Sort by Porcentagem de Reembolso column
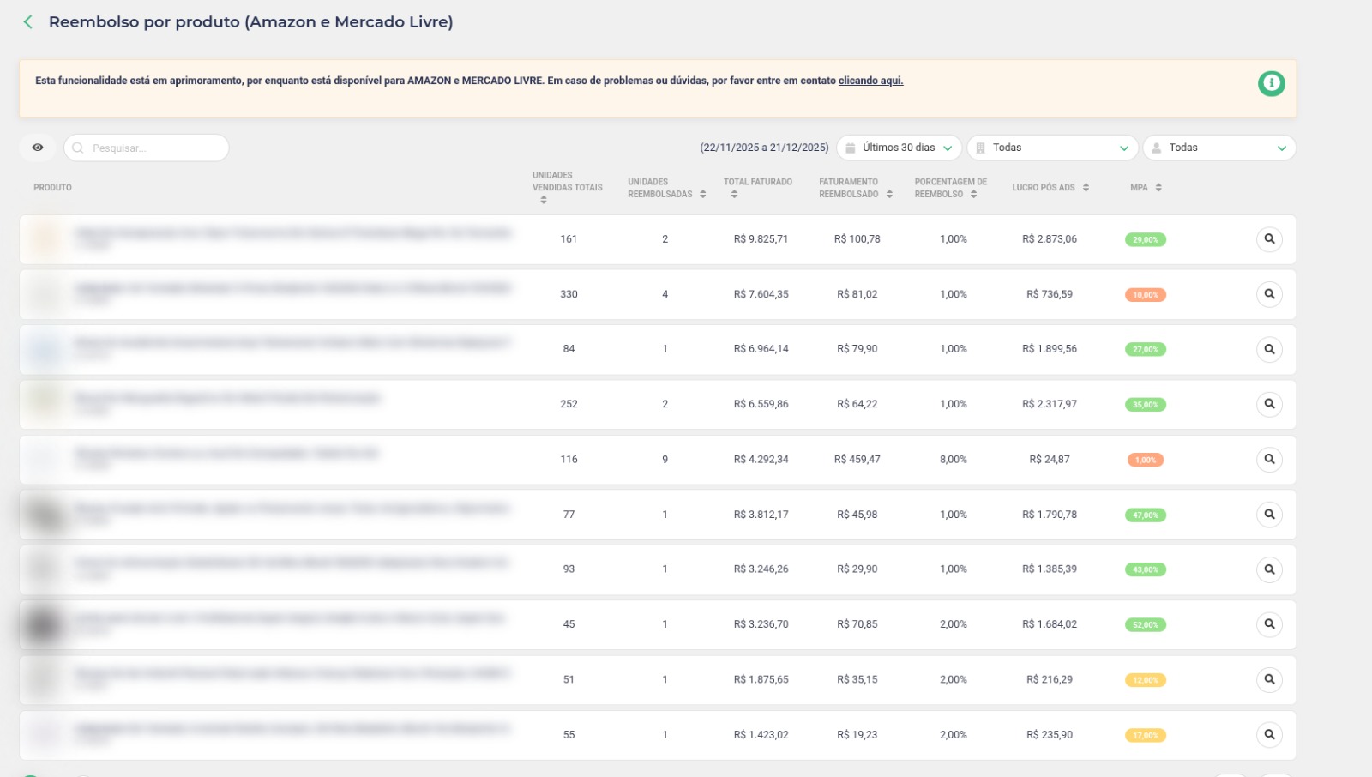This screenshot has height=777, width=1372. 974,195
